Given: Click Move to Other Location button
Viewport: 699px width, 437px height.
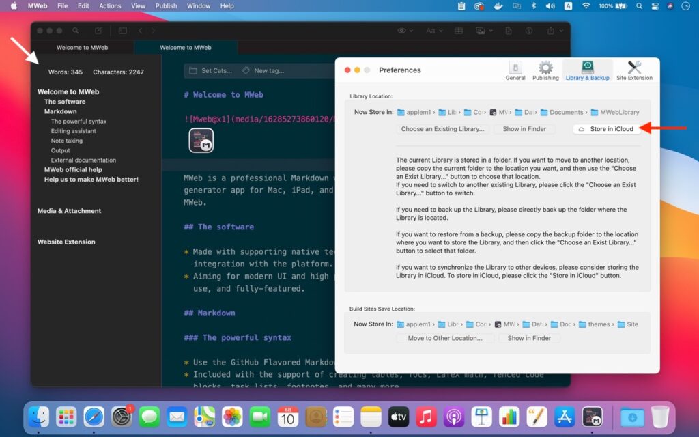Looking at the screenshot, I should point(444,338).
